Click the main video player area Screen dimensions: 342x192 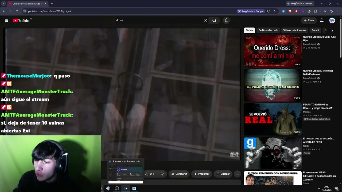122,95
